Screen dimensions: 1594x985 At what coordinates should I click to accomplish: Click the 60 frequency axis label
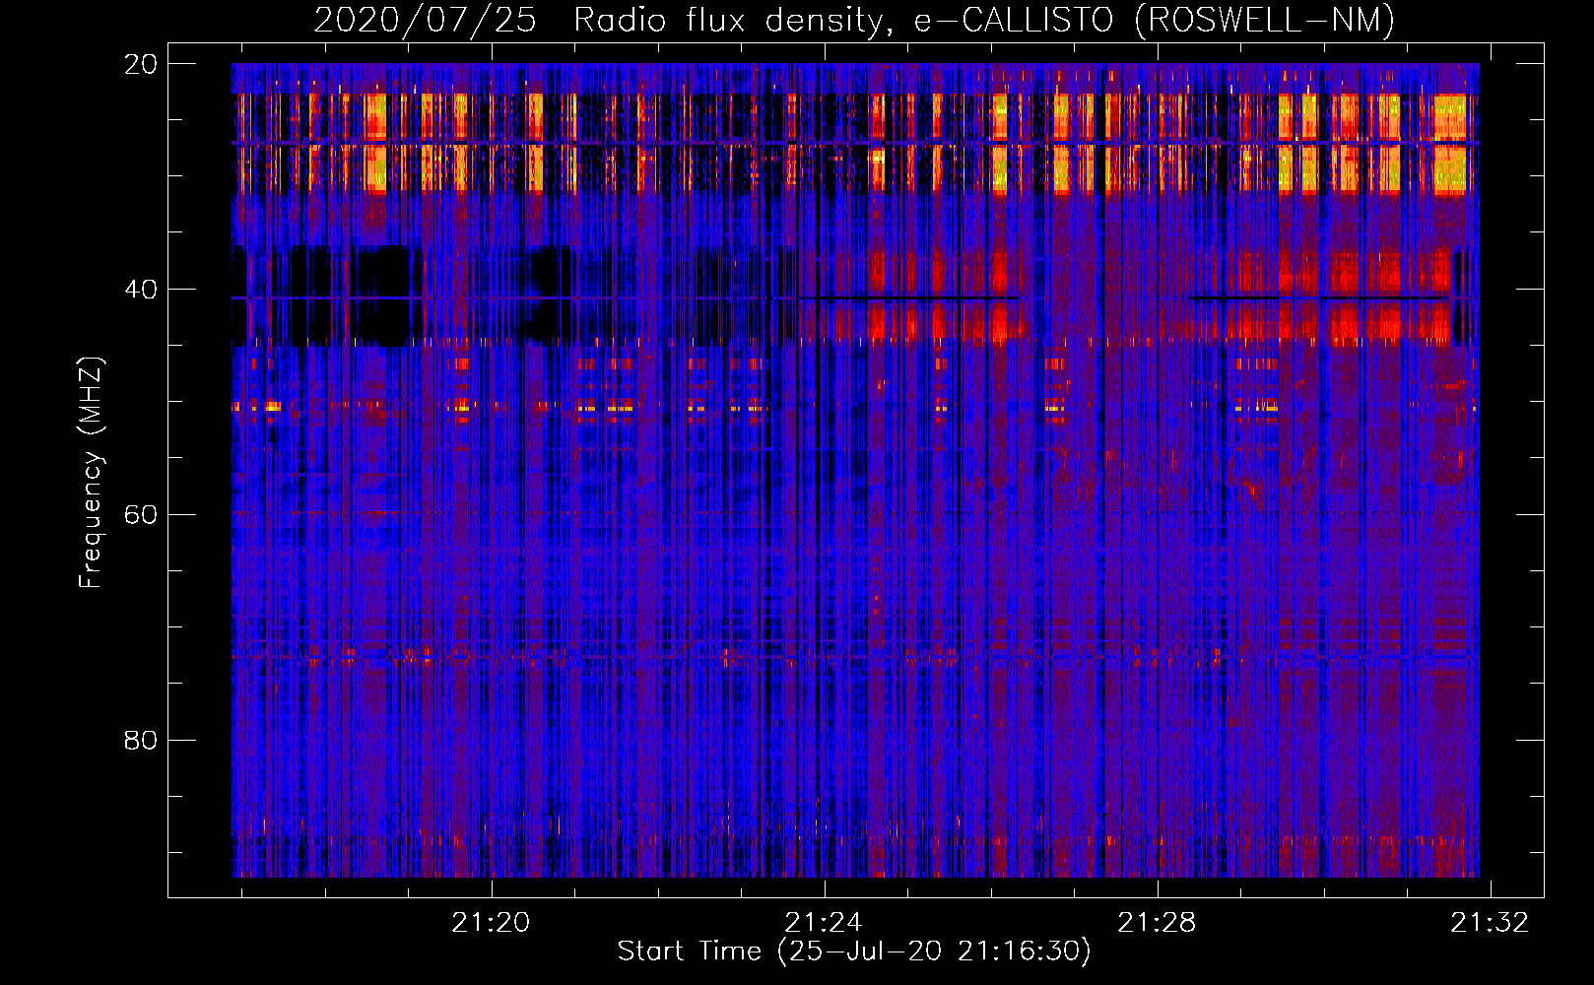coord(141,515)
